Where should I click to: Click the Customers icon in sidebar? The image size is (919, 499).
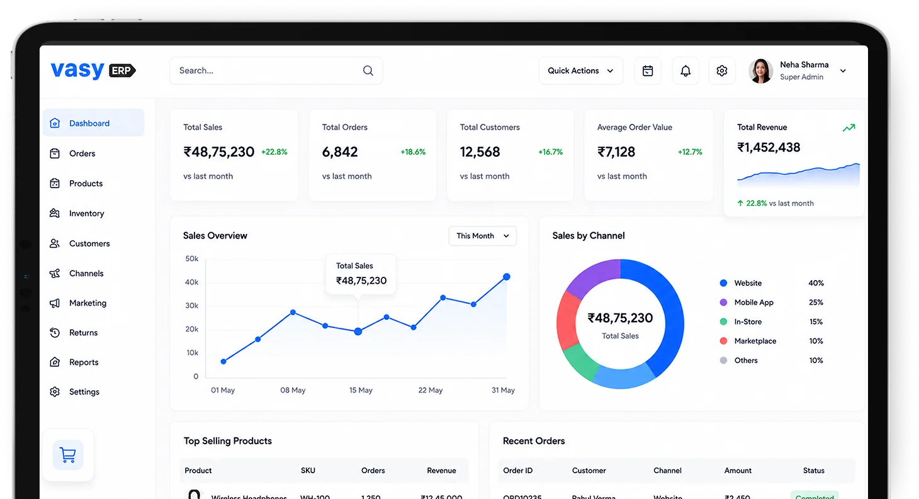tap(55, 244)
